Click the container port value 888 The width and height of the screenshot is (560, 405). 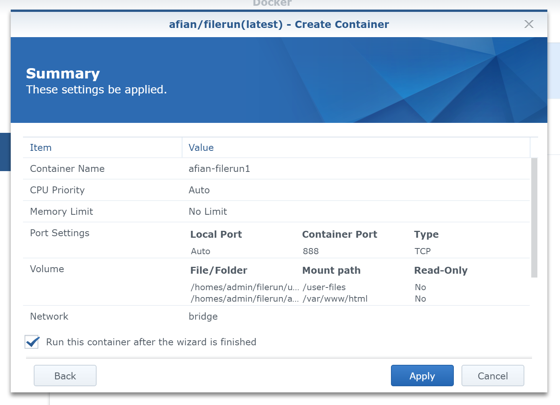click(x=311, y=251)
